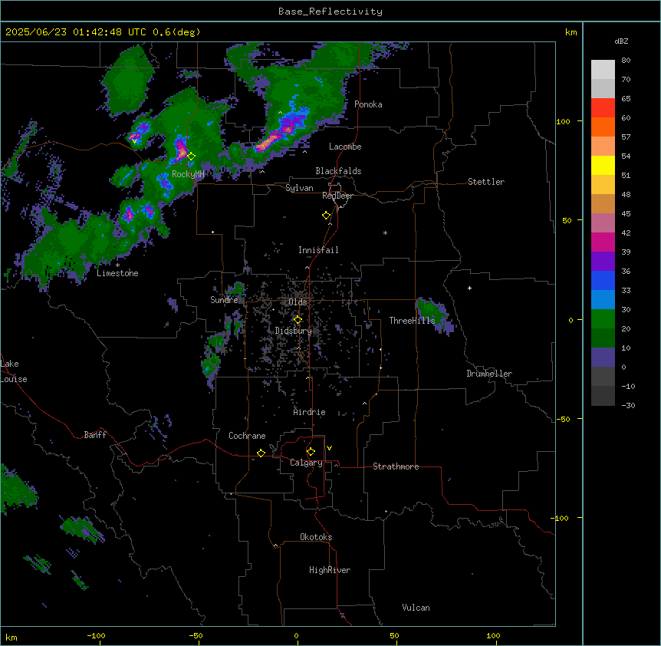The image size is (661, 646).
Task: Click the bottom-left km unit label
Action: (x=12, y=637)
